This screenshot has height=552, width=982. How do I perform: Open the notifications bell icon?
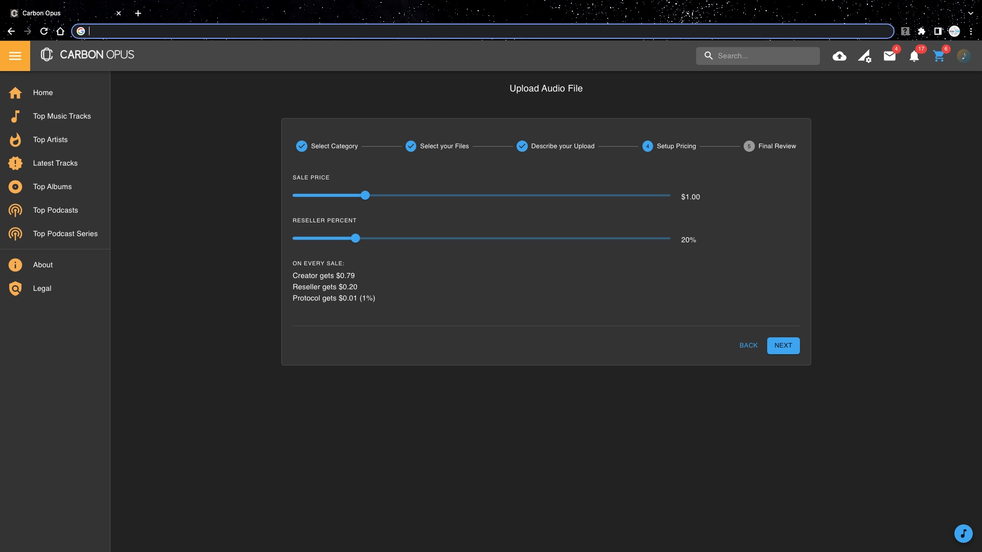tap(914, 56)
